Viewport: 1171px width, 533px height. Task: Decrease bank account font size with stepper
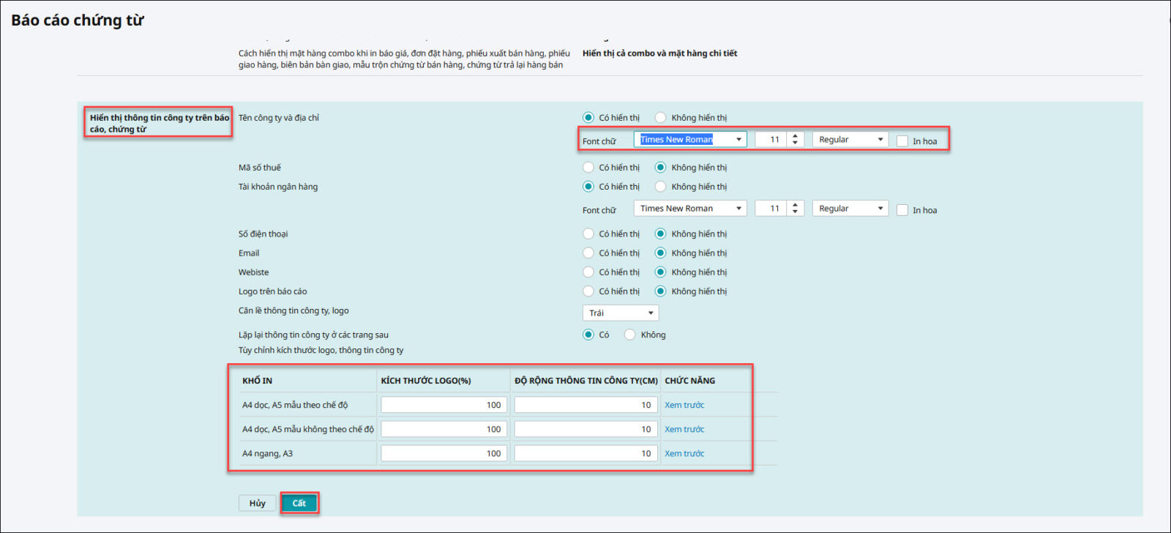[796, 212]
